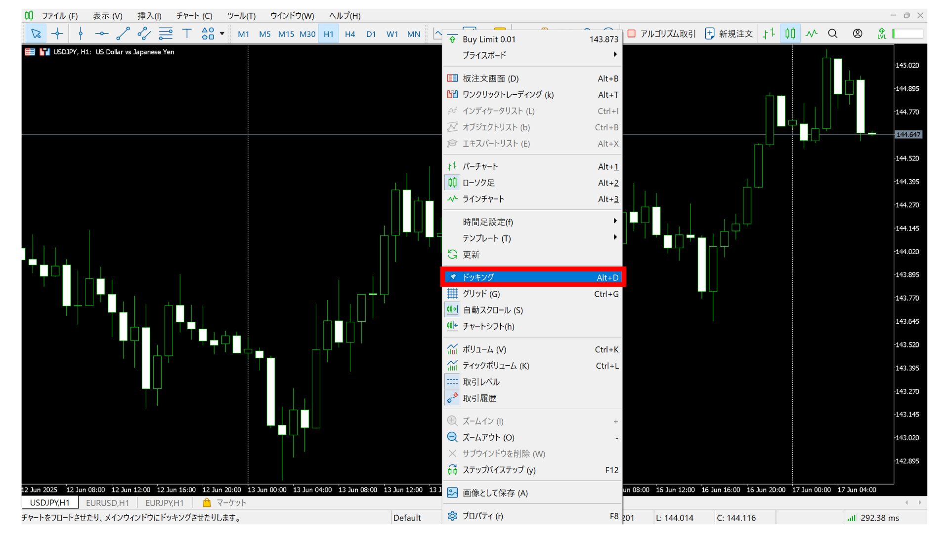The height and width of the screenshot is (533, 949).
Task: Click the 新規注文 new order button
Action: coord(729,34)
